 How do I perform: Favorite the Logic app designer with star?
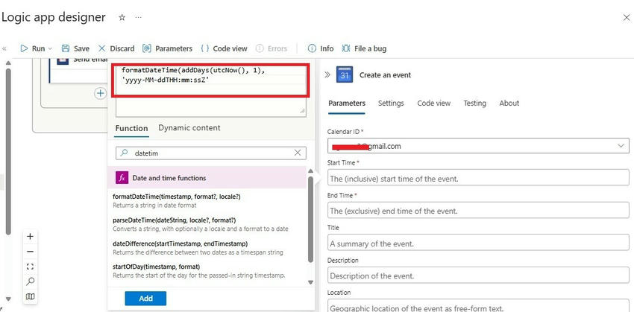122,17
